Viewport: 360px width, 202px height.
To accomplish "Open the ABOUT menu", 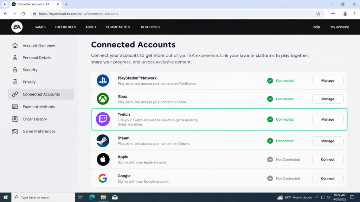I will pyautogui.click(x=91, y=27).
